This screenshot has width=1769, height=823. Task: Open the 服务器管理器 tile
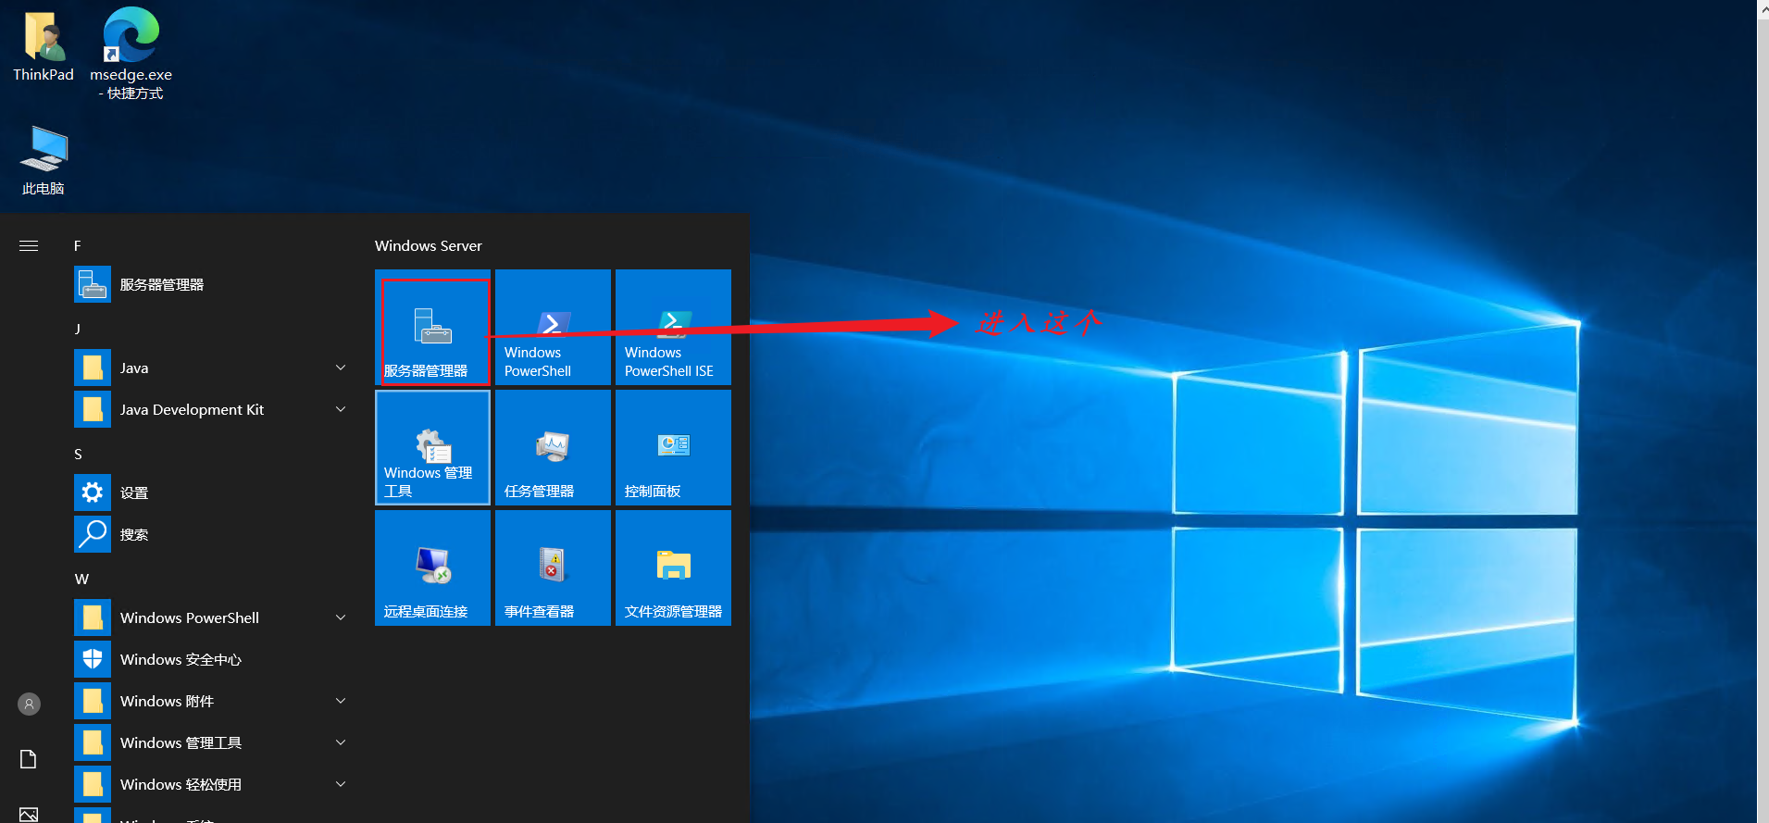(432, 327)
